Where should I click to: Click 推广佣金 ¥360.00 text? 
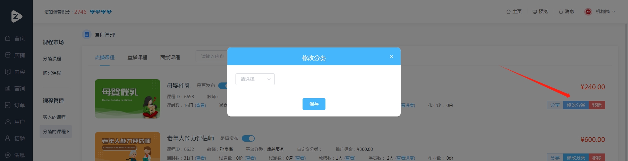(x=354, y=149)
